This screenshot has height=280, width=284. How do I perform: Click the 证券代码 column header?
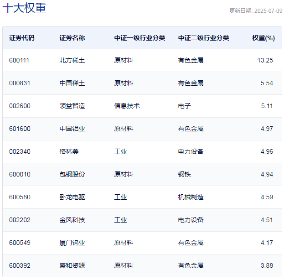tap(22, 38)
